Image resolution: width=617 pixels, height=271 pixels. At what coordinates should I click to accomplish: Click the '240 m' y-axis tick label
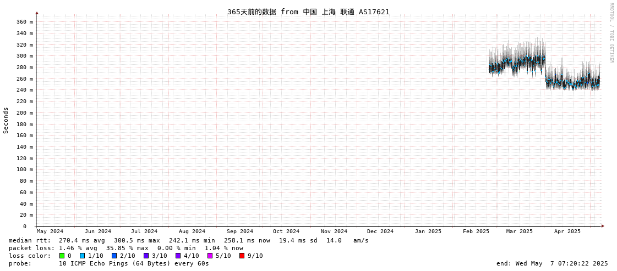pos(25,90)
